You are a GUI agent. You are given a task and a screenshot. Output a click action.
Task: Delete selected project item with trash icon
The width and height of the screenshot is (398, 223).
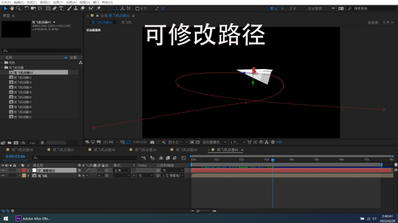coord(42,143)
